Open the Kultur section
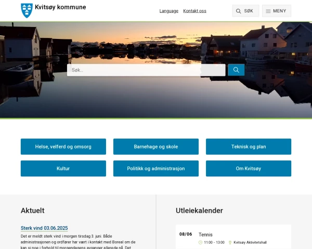This screenshot has height=249, width=312. click(x=63, y=169)
